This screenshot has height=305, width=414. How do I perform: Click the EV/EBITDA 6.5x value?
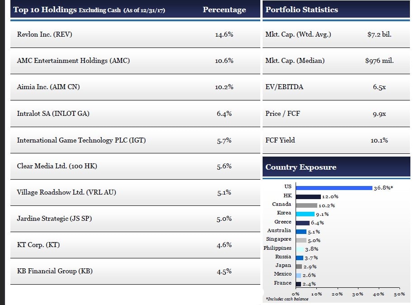point(379,87)
